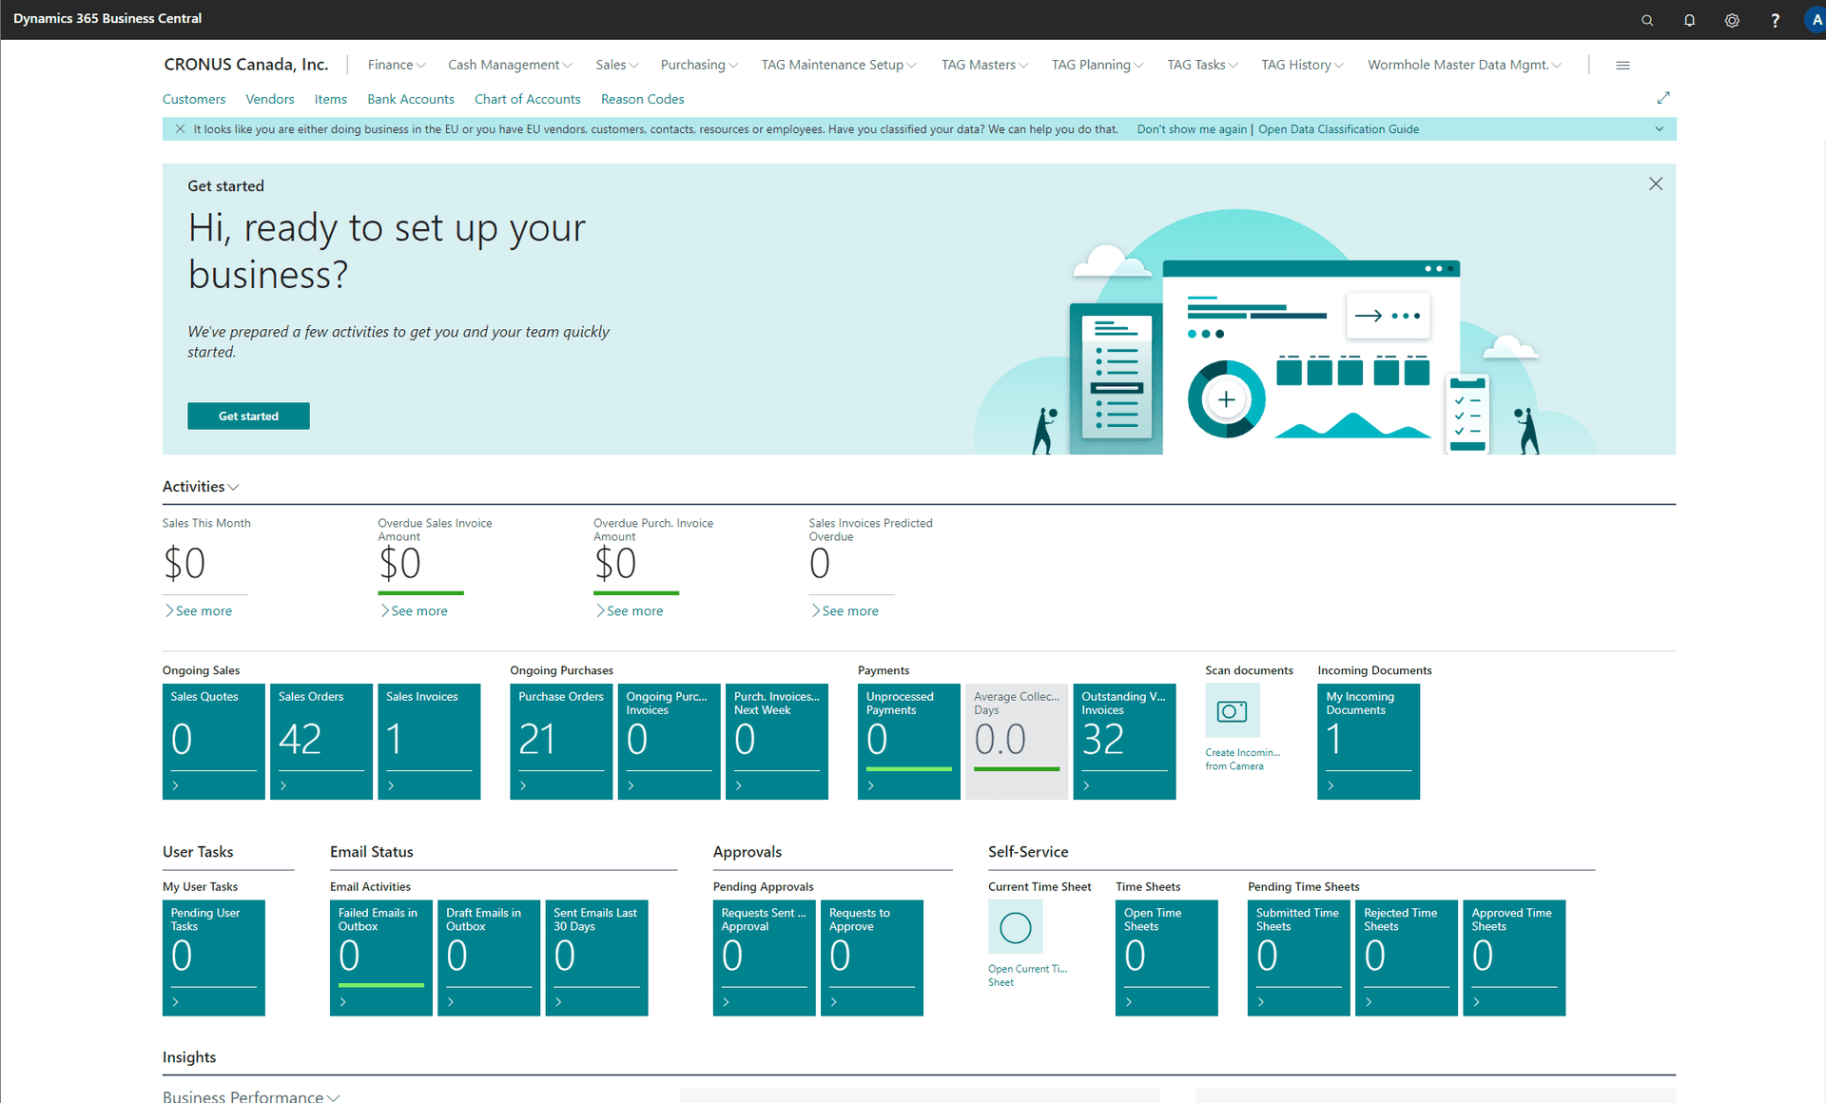Open Approved Time Sheets tile
The height and width of the screenshot is (1103, 1826).
tap(1514, 958)
